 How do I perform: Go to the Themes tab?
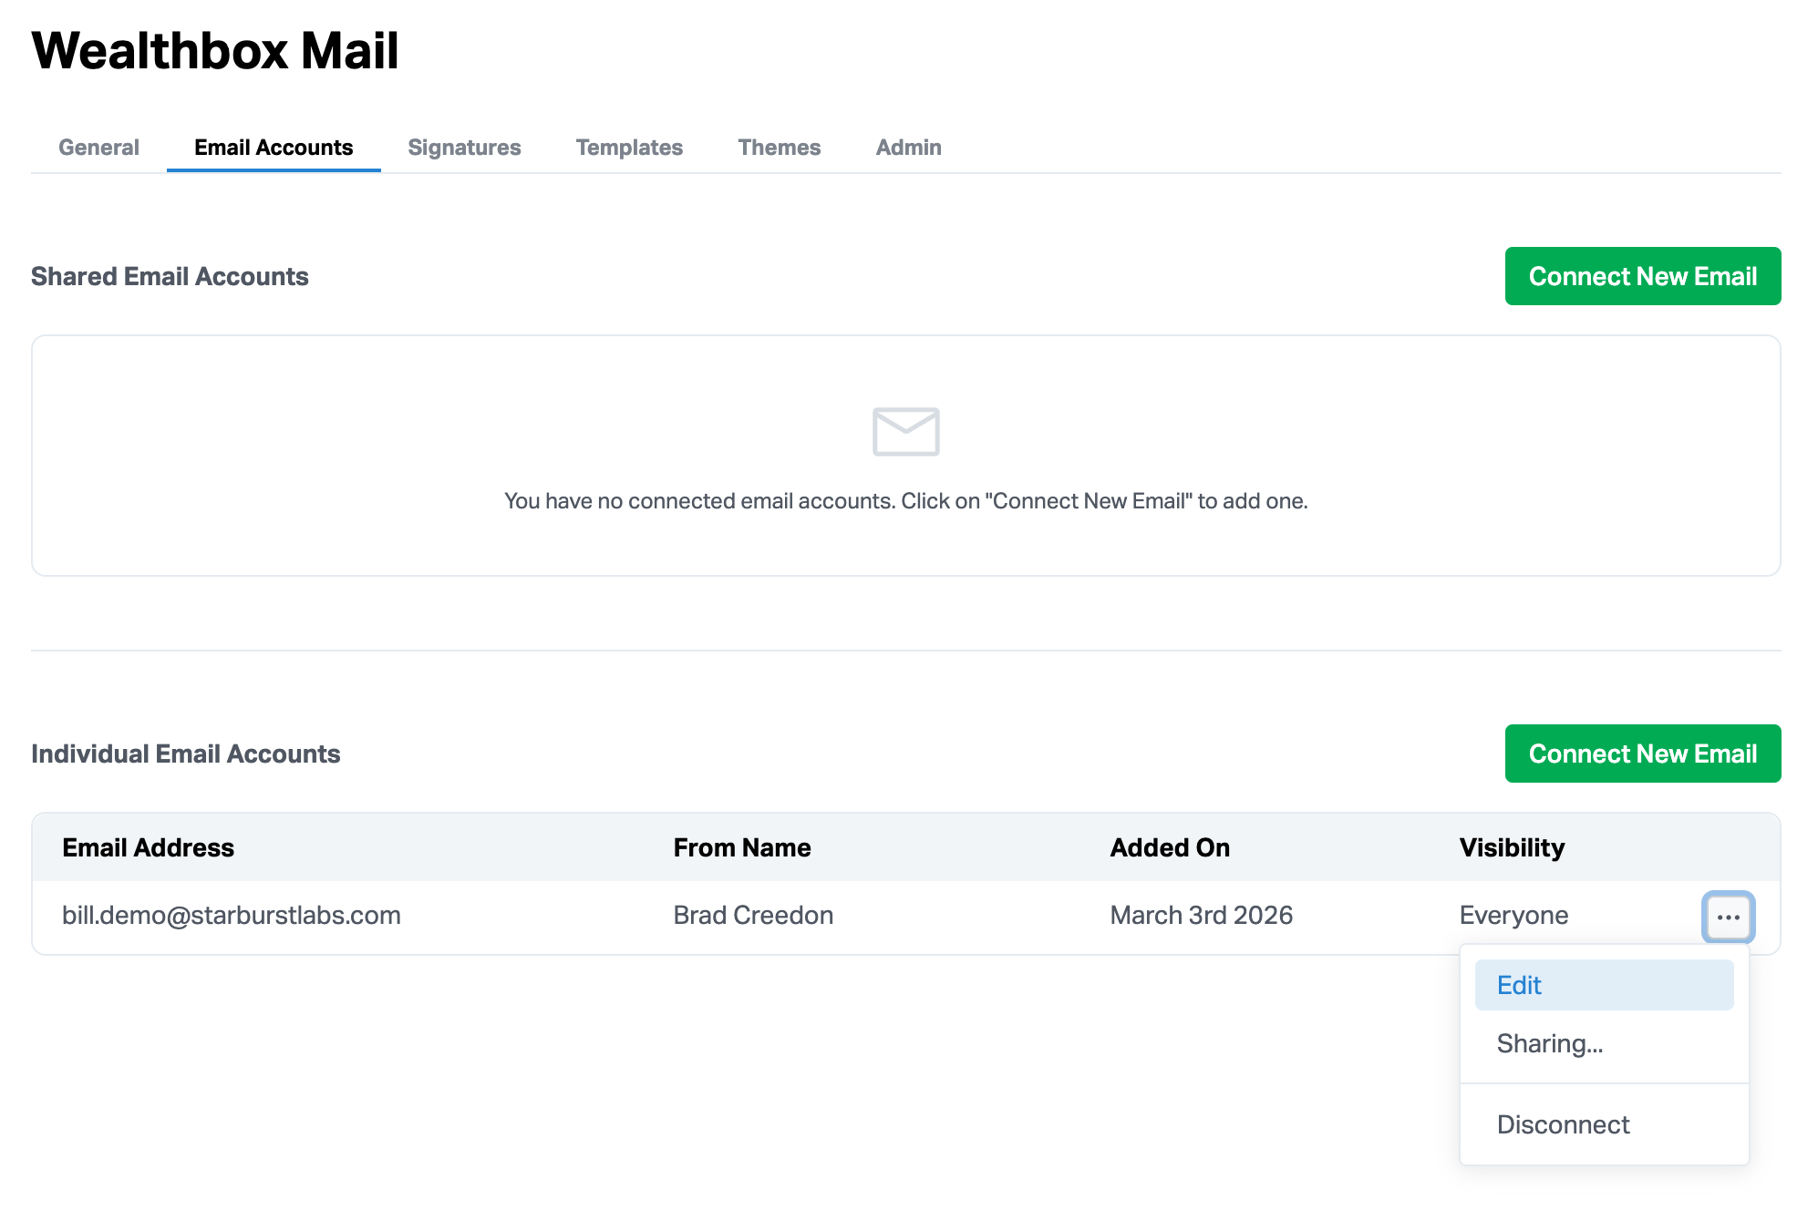[x=779, y=148]
